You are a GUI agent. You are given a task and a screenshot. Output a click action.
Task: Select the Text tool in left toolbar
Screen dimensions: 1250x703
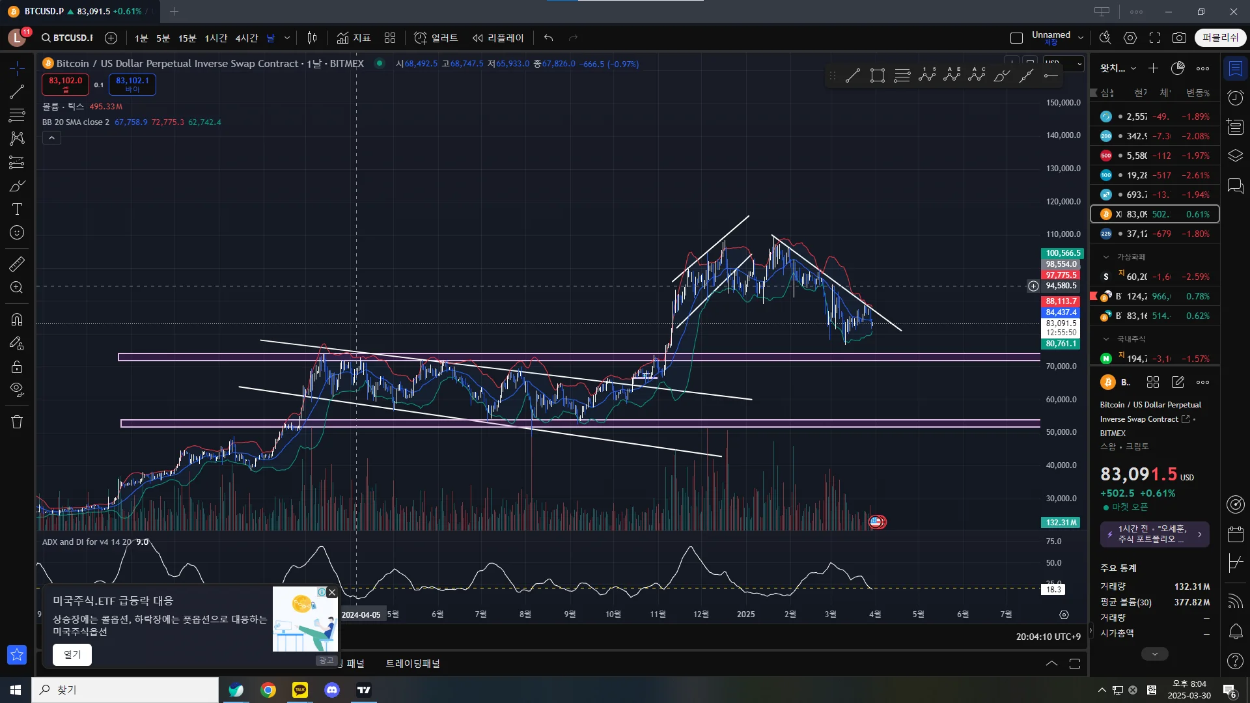click(17, 209)
